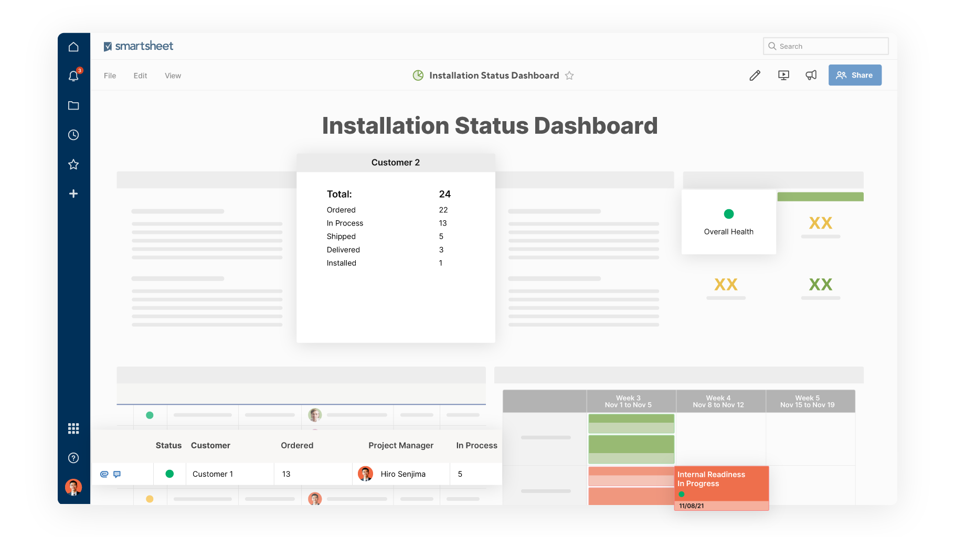Click the Share button

(855, 75)
